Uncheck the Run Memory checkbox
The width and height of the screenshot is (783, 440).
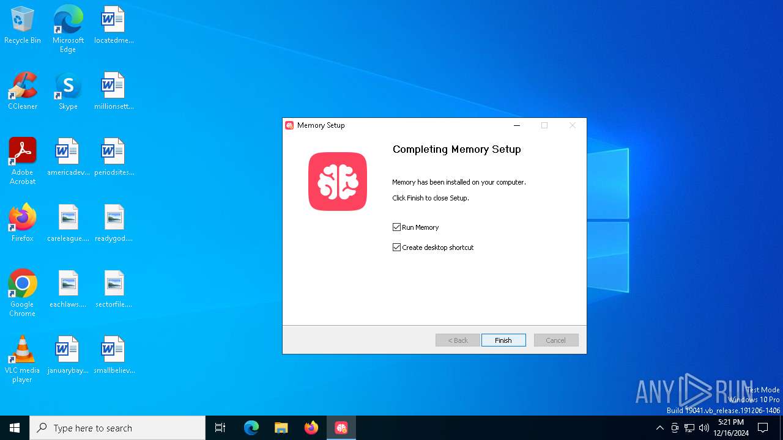tap(396, 227)
